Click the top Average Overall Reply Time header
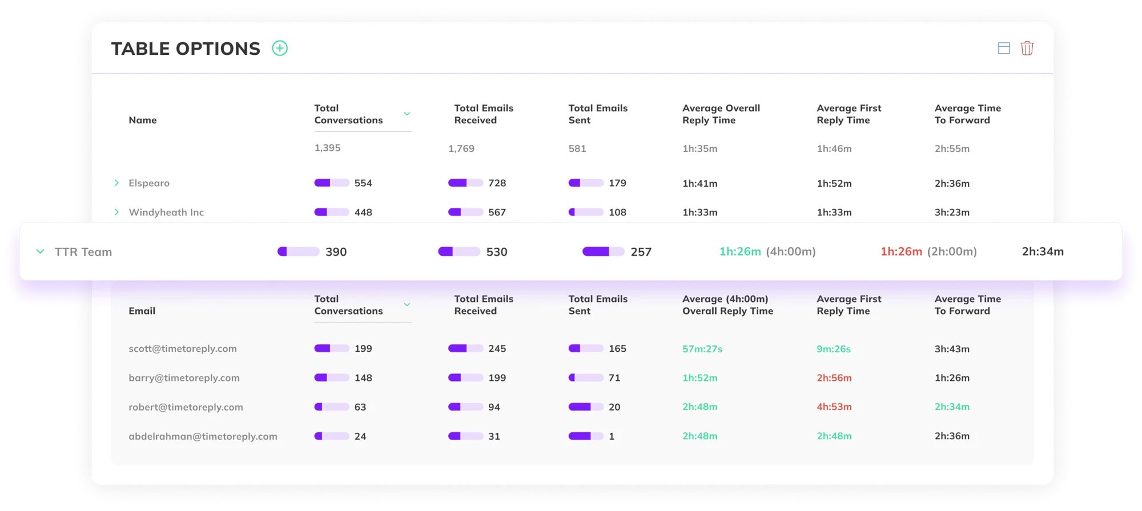The image size is (1142, 511). click(x=721, y=114)
